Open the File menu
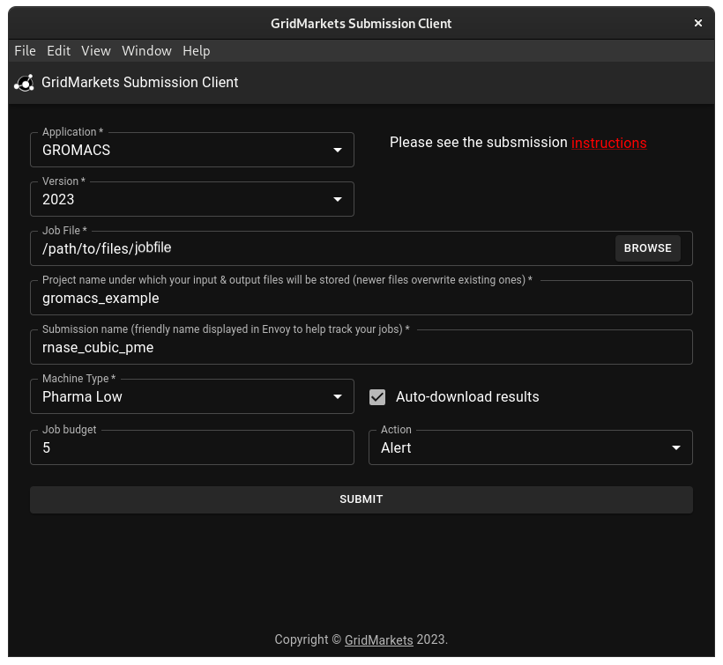723x665 pixels. click(25, 51)
